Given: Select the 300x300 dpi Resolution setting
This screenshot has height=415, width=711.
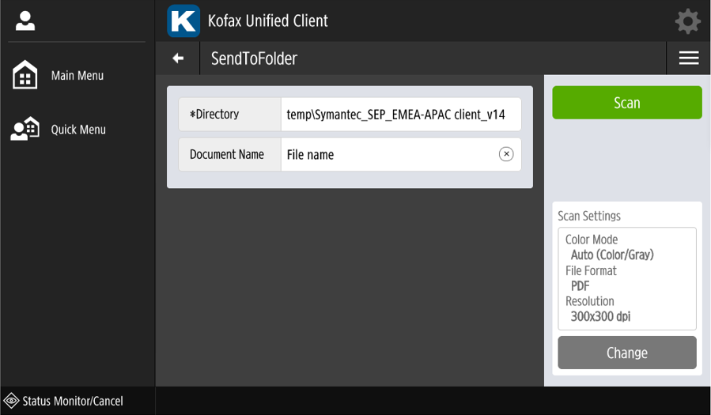Looking at the screenshot, I should [x=600, y=316].
